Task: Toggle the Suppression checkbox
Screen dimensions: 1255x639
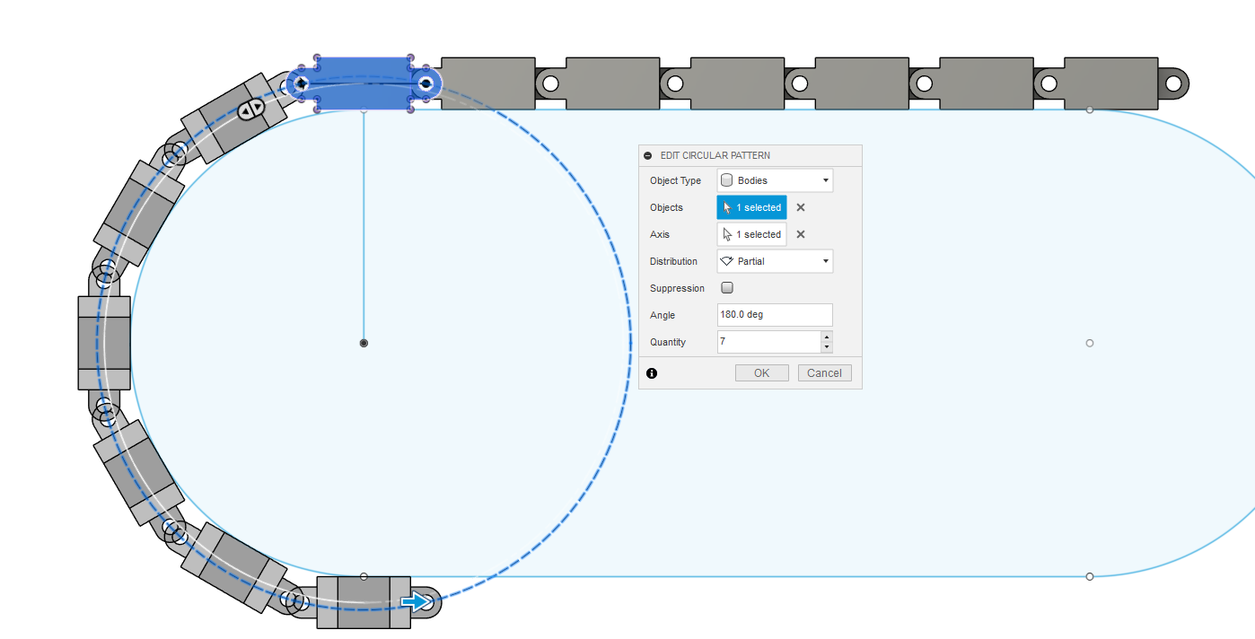Action: [727, 288]
